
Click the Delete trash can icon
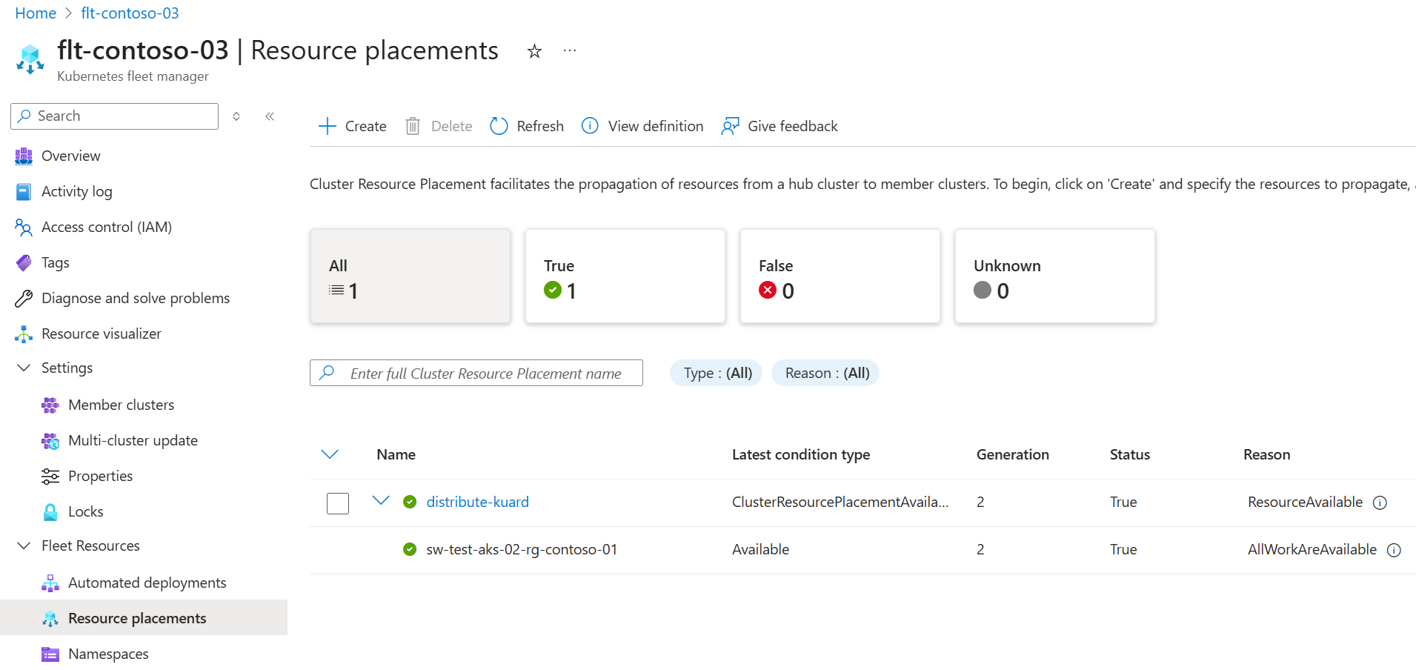(x=413, y=126)
